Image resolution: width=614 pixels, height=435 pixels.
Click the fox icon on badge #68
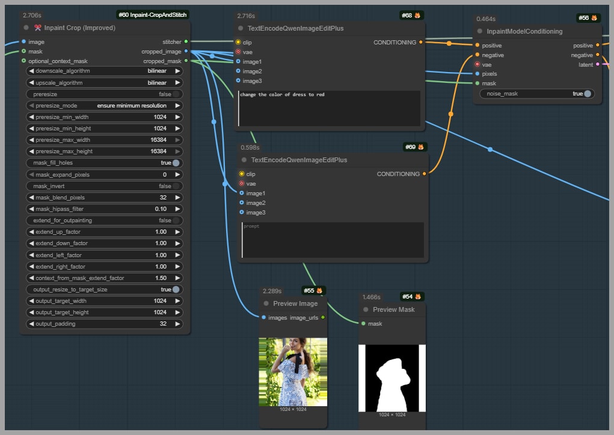click(x=417, y=15)
